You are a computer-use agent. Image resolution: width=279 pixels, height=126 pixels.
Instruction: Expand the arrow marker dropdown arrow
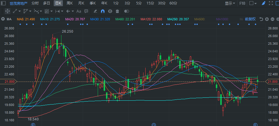point(73,11)
